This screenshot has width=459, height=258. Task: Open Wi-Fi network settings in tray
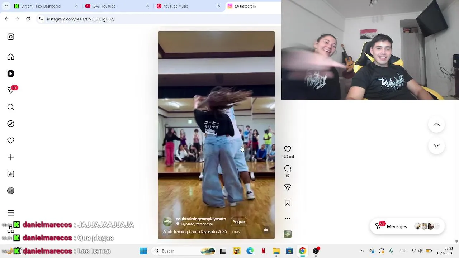(414, 251)
